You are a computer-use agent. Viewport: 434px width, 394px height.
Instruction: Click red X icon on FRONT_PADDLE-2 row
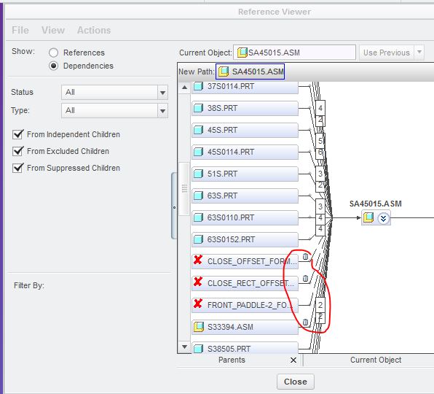pos(198,304)
